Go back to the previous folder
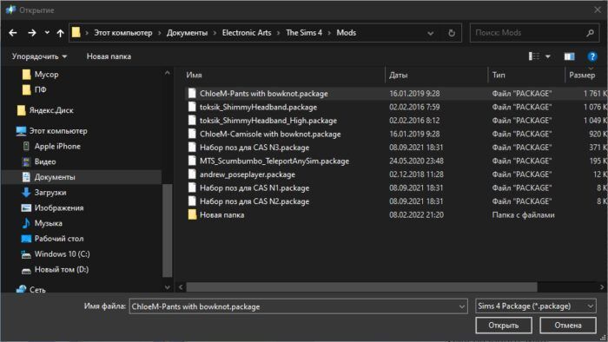The width and height of the screenshot is (608, 342). 13,33
